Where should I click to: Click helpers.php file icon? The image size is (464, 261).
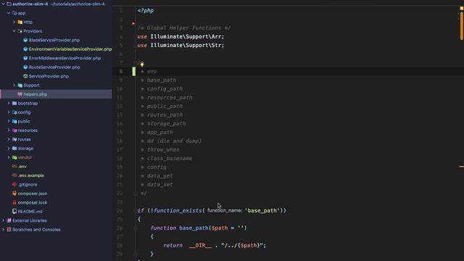click(20, 94)
